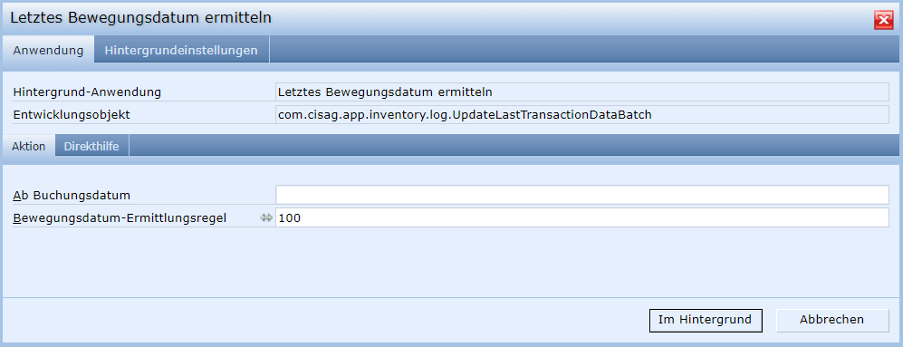
Task: Click empty tab strip beside Direkthilfe
Action: pos(513,146)
